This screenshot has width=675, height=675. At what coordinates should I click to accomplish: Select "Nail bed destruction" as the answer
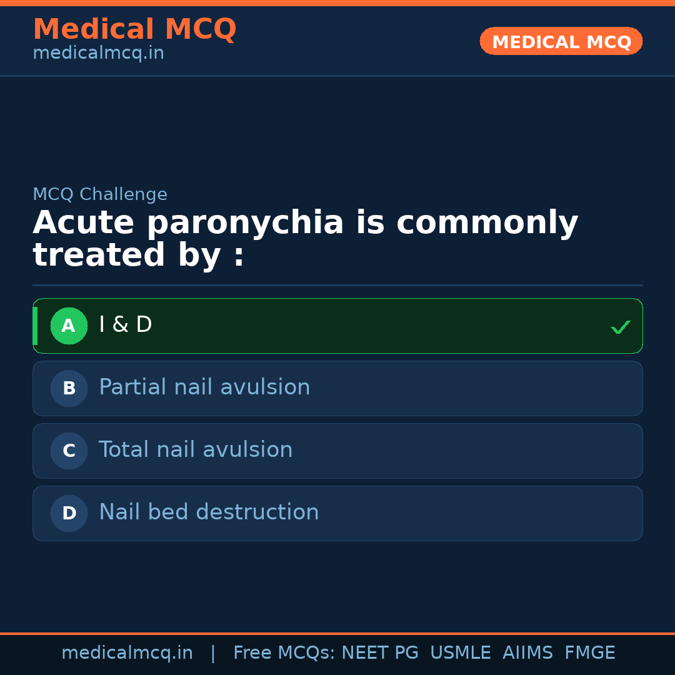[x=209, y=512]
